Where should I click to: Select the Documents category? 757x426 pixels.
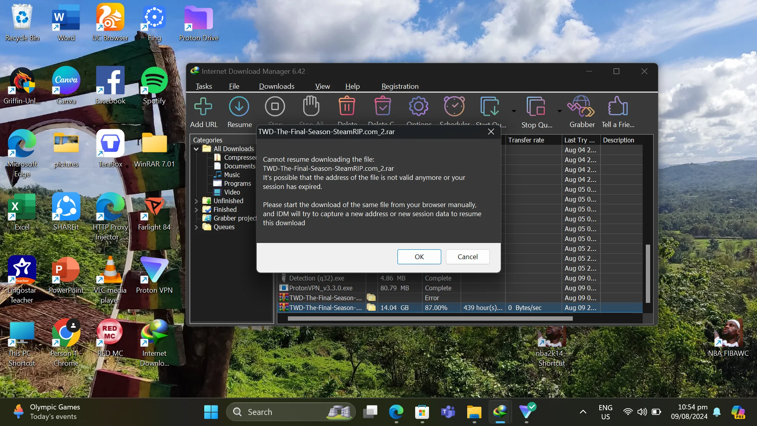[235, 166]
